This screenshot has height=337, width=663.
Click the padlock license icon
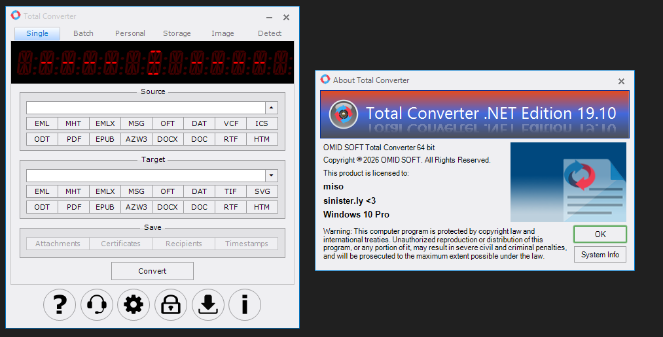(171, 304)
